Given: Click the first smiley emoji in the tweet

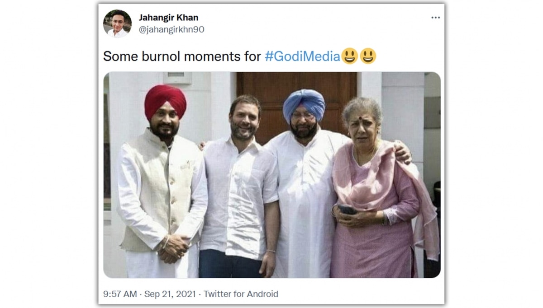Looking at the screenshot, I should pyautogui.click(x=349, y=56).
